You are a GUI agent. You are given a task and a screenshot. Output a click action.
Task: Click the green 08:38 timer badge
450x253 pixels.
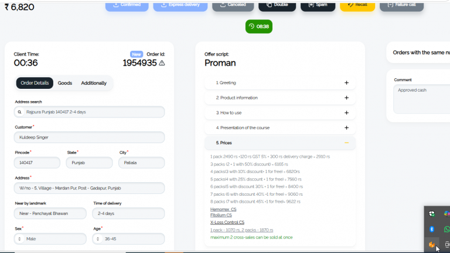tap(259, 26)
